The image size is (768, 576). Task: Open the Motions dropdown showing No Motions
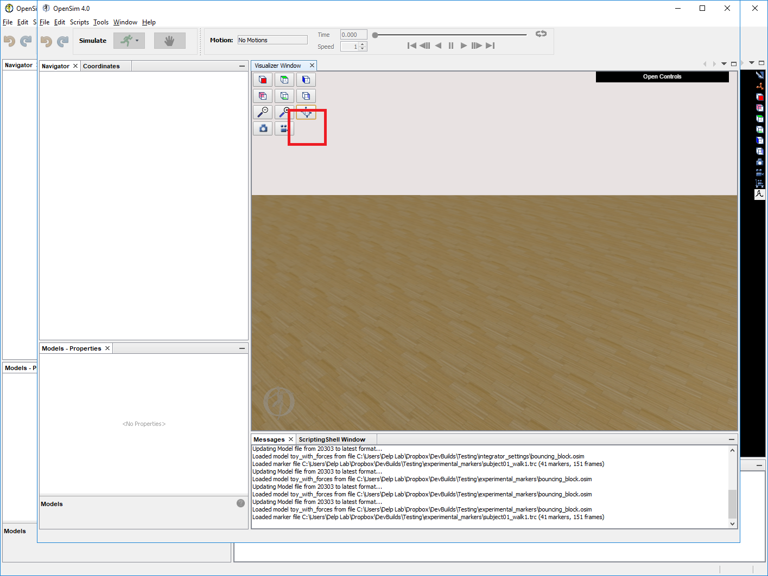coord(272,40)
